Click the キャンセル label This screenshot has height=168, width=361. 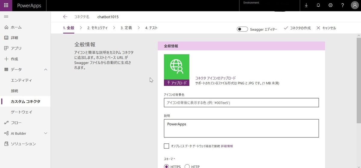point(329,28)
